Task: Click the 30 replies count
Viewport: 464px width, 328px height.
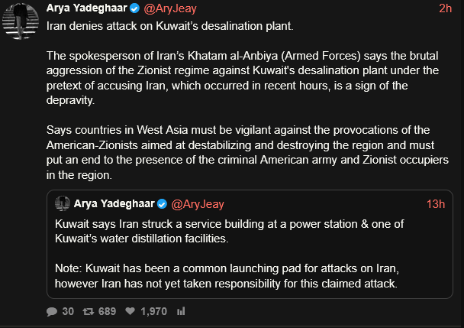Action: coord(68,312)
